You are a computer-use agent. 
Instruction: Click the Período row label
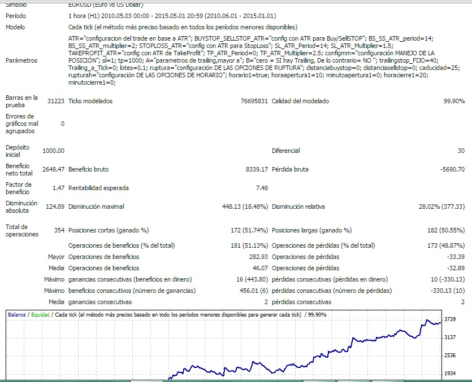[x=16, y=16]
